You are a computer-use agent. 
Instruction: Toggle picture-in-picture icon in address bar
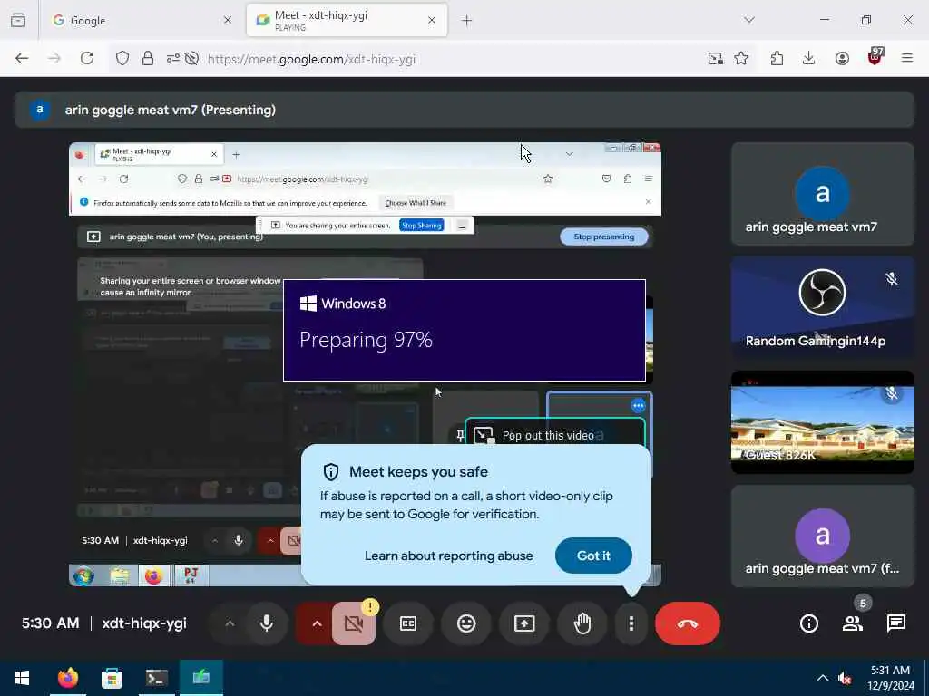715,59
